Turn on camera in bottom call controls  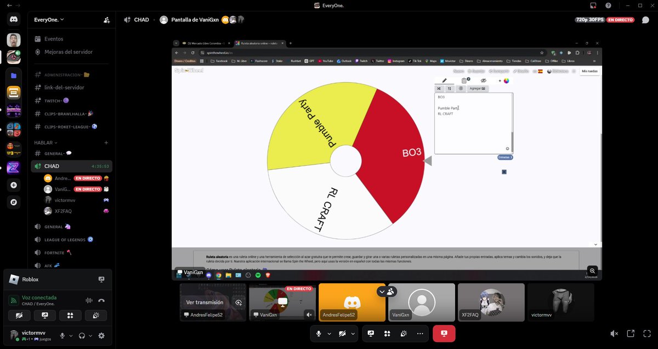(342, 333)
